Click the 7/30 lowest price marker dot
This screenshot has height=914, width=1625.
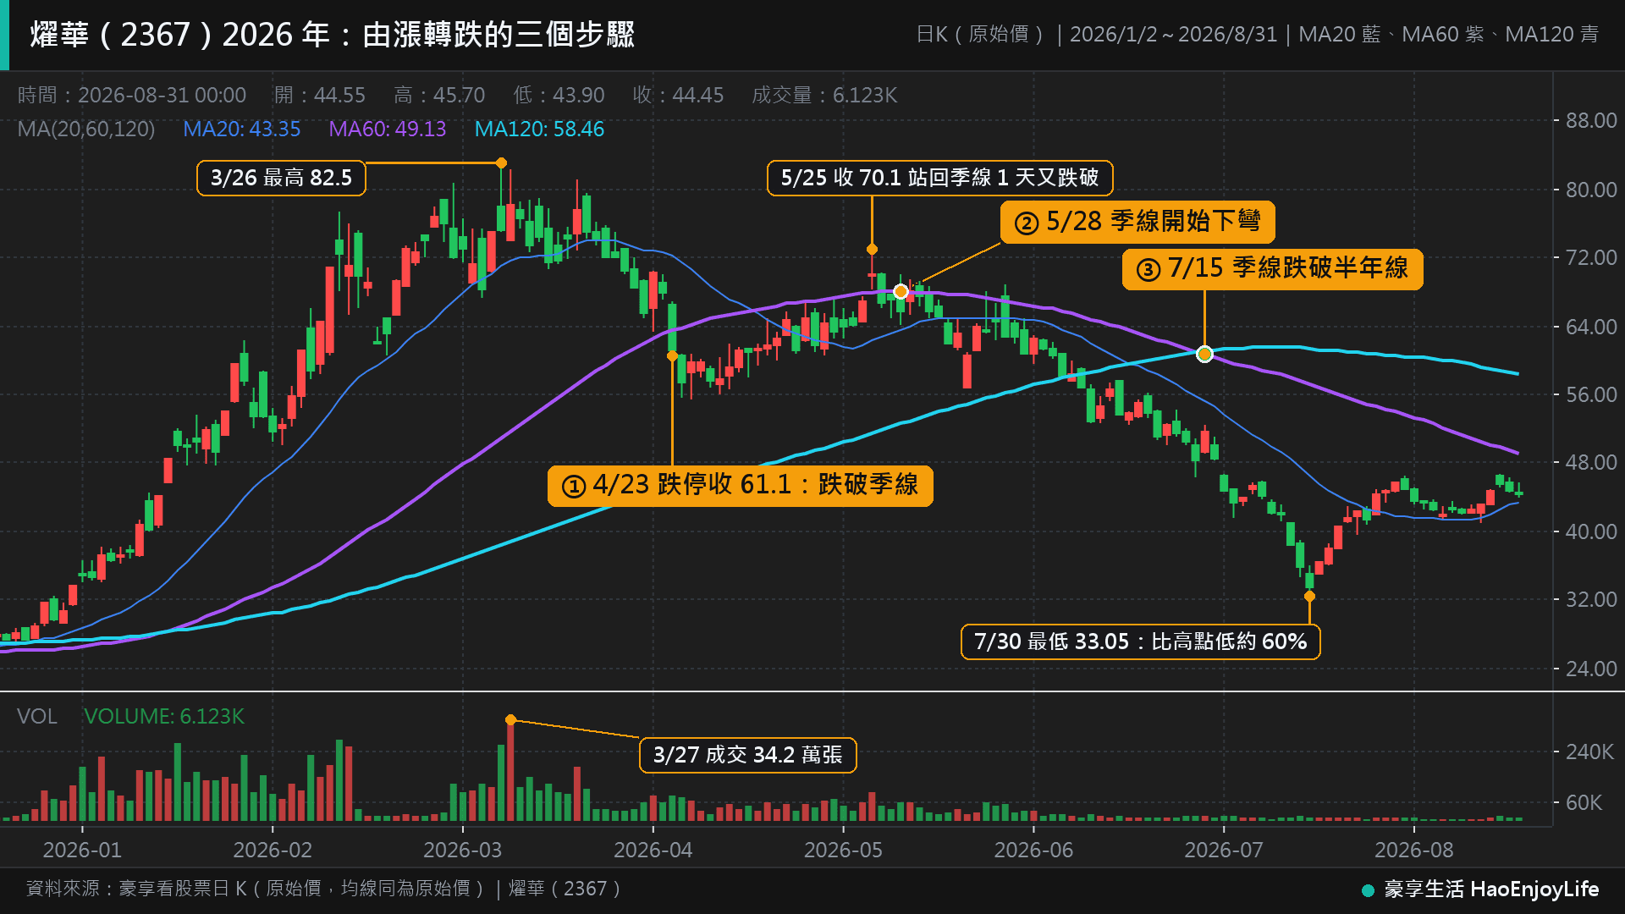tap(1309, 596)
